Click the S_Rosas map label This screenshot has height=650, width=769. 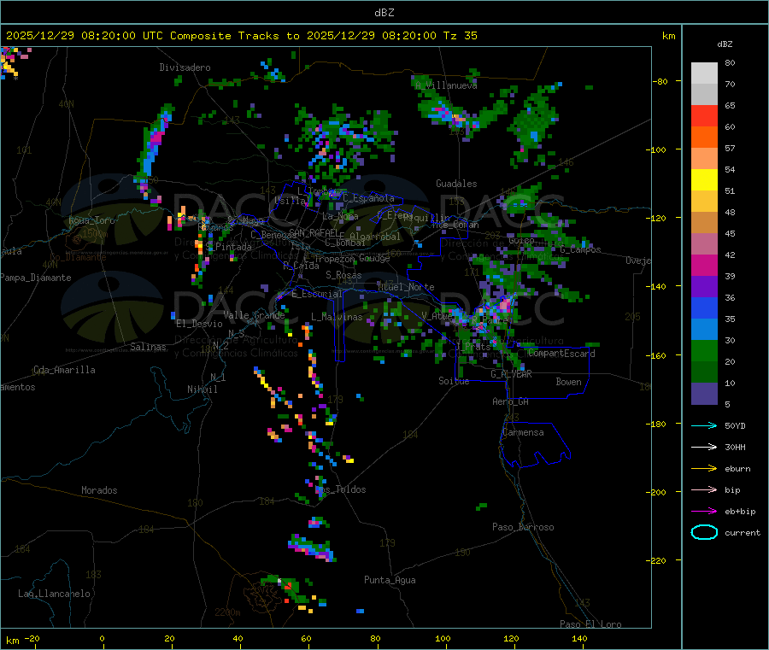coord(343,275)
